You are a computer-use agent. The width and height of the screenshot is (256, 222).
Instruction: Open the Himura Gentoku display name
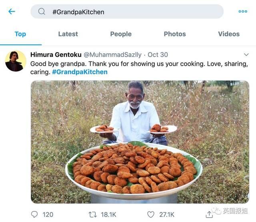tap(56, 54)
